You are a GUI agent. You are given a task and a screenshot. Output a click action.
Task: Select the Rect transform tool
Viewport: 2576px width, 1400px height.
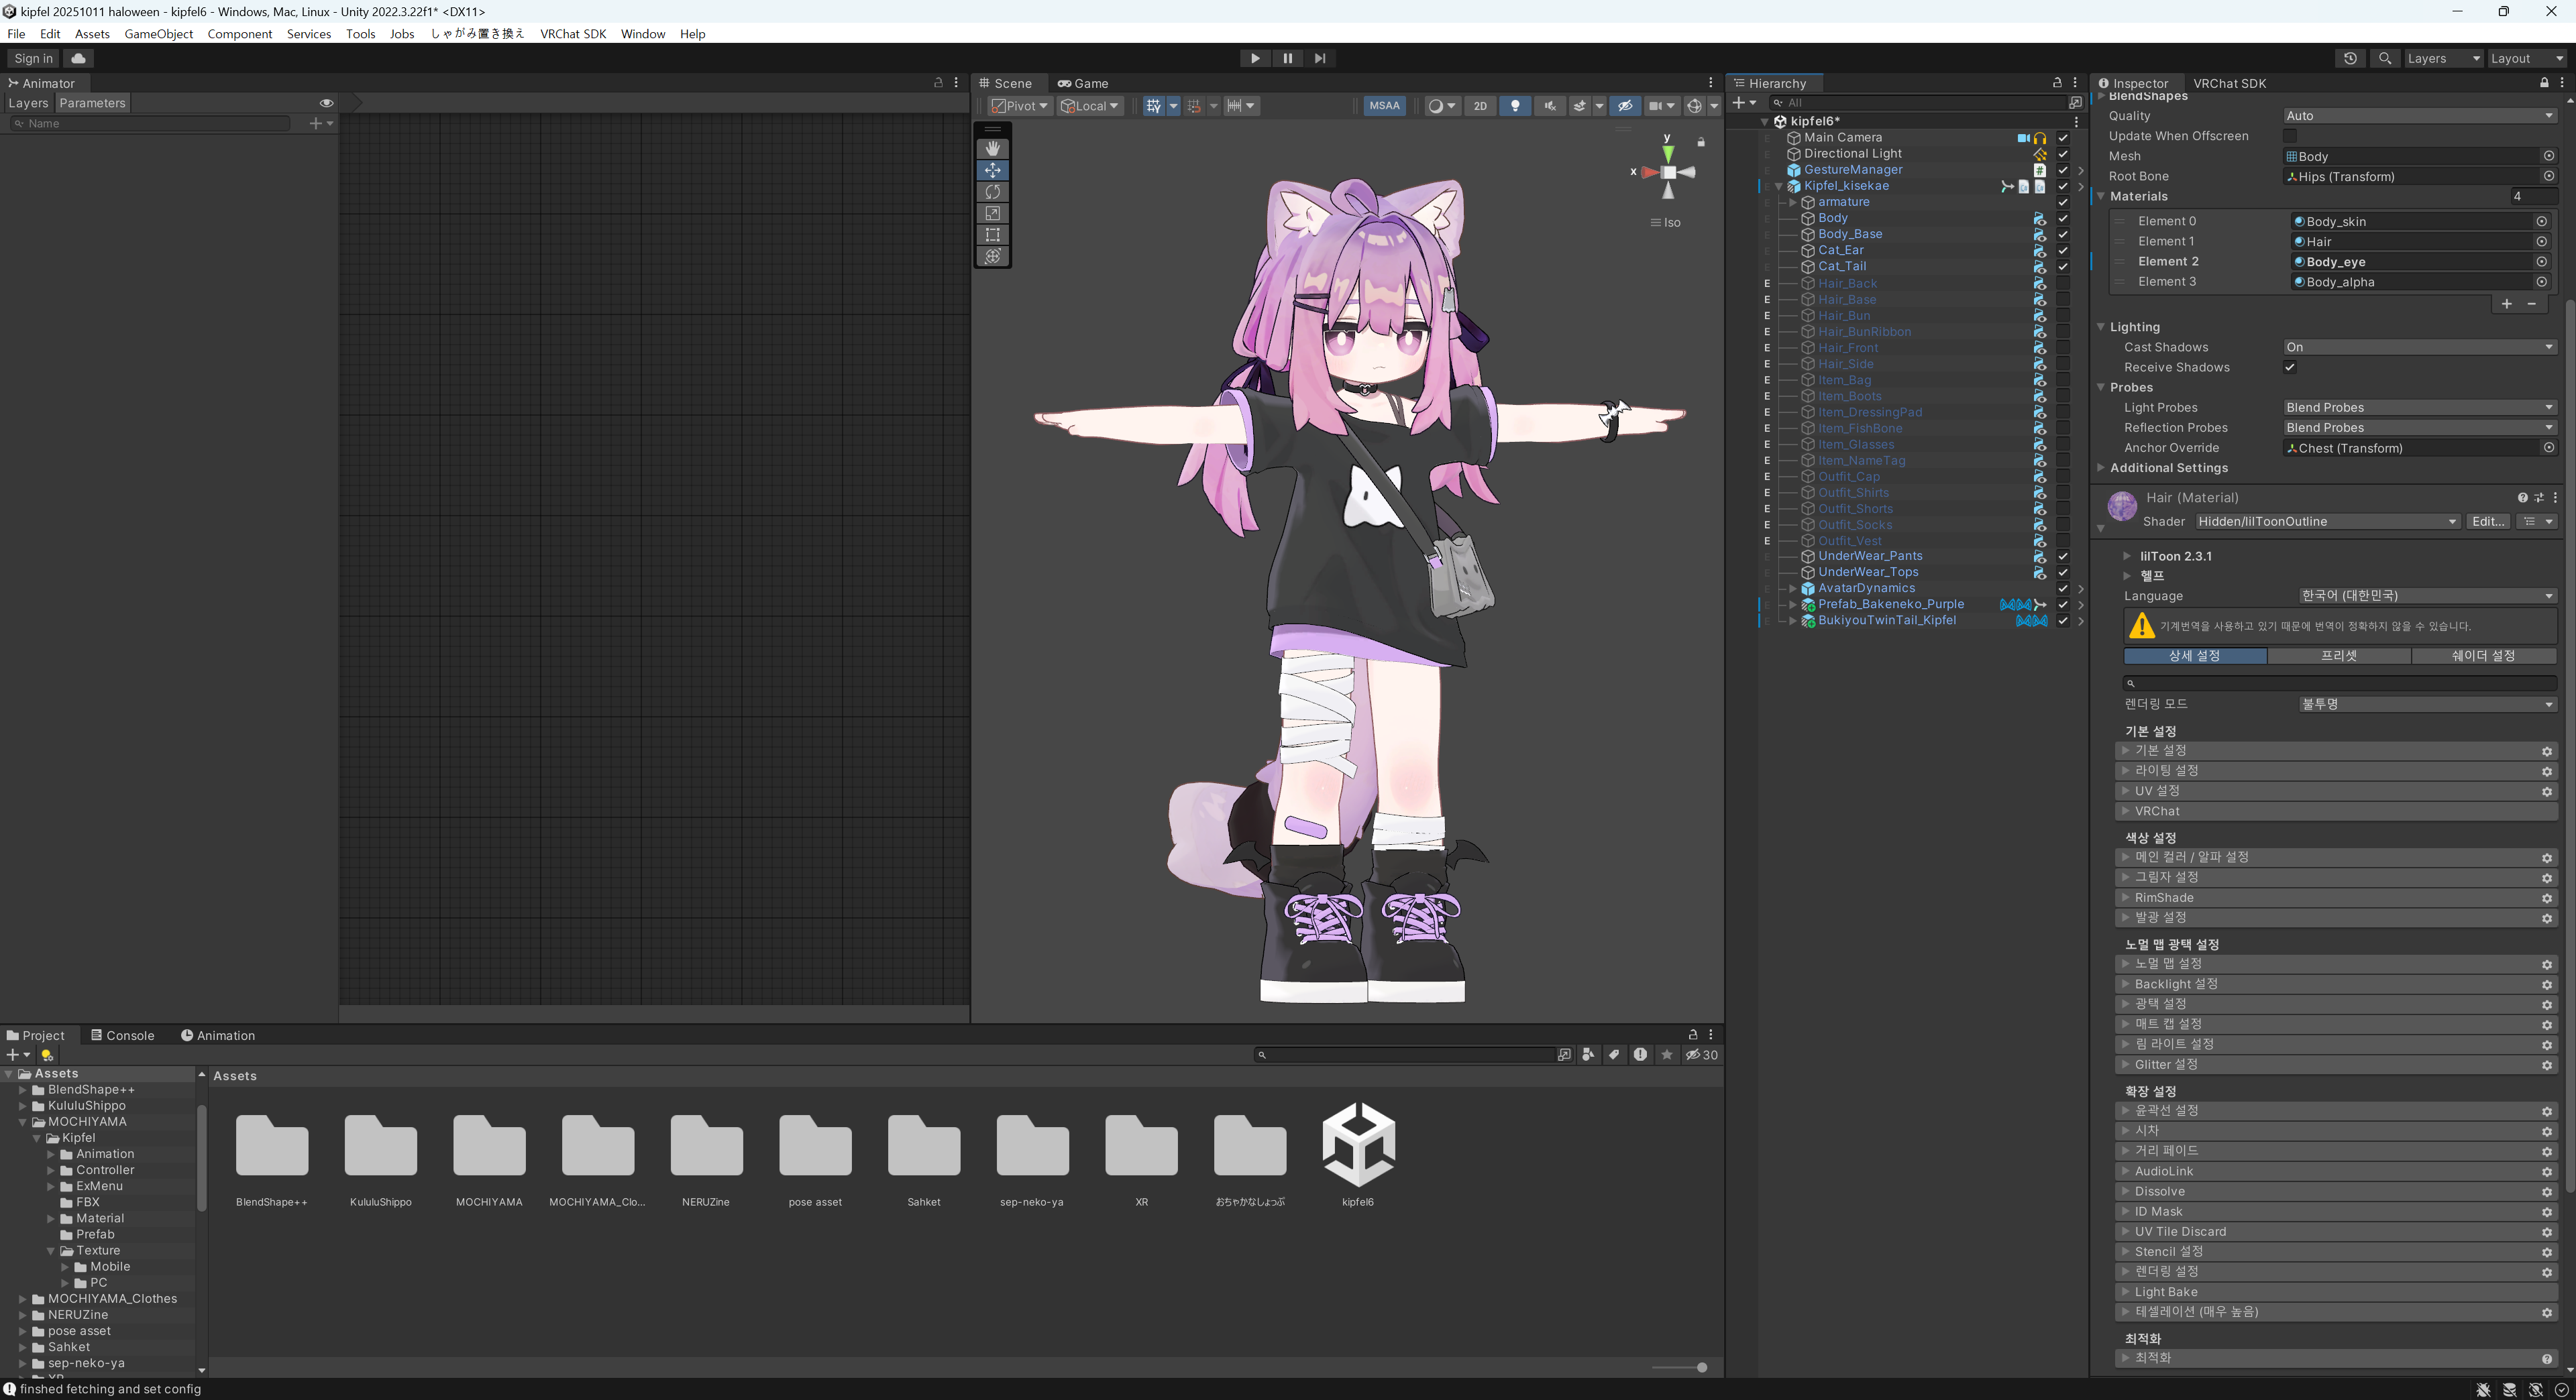(992, 235)
